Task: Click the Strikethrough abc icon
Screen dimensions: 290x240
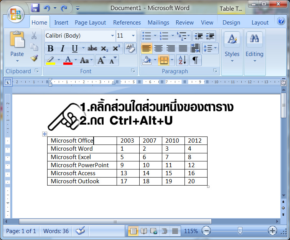Action: click(x=92, y=48)
